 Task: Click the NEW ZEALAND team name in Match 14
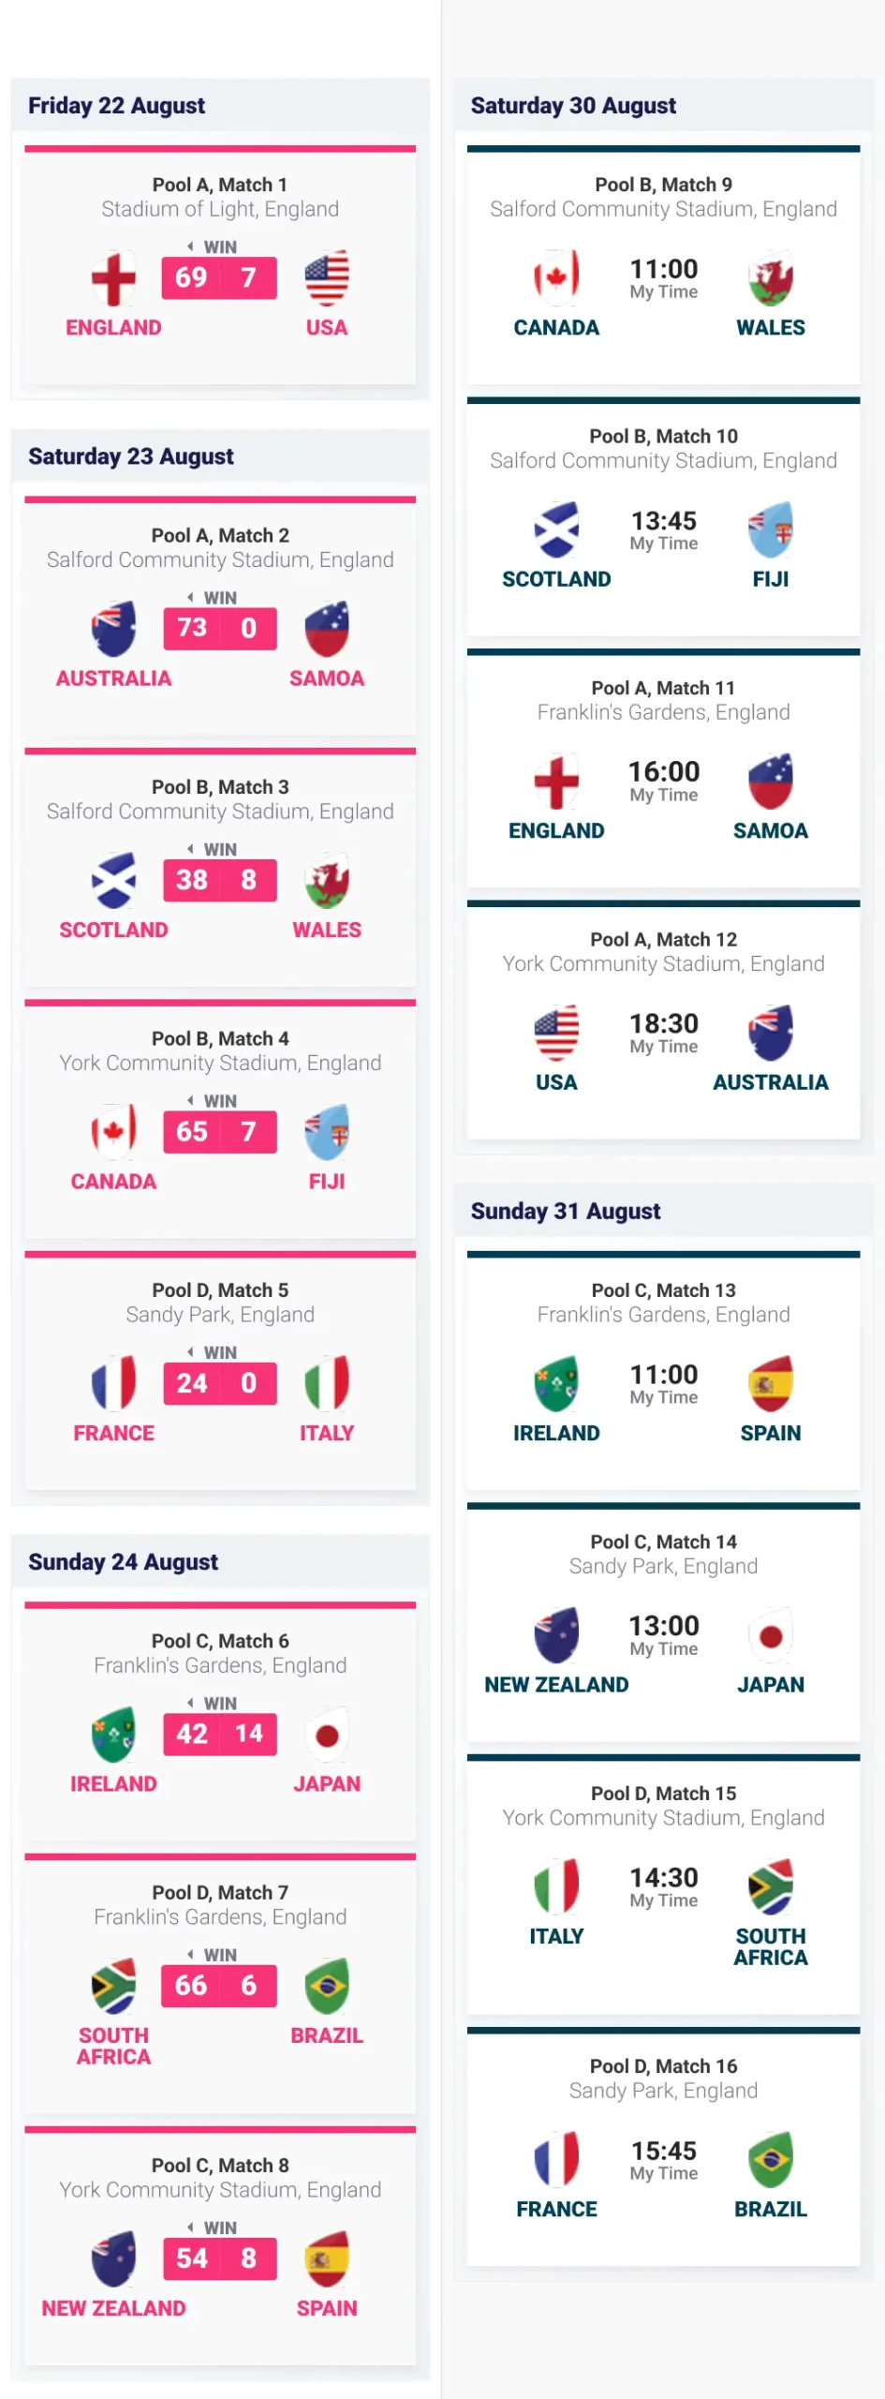coord(556,1685)
